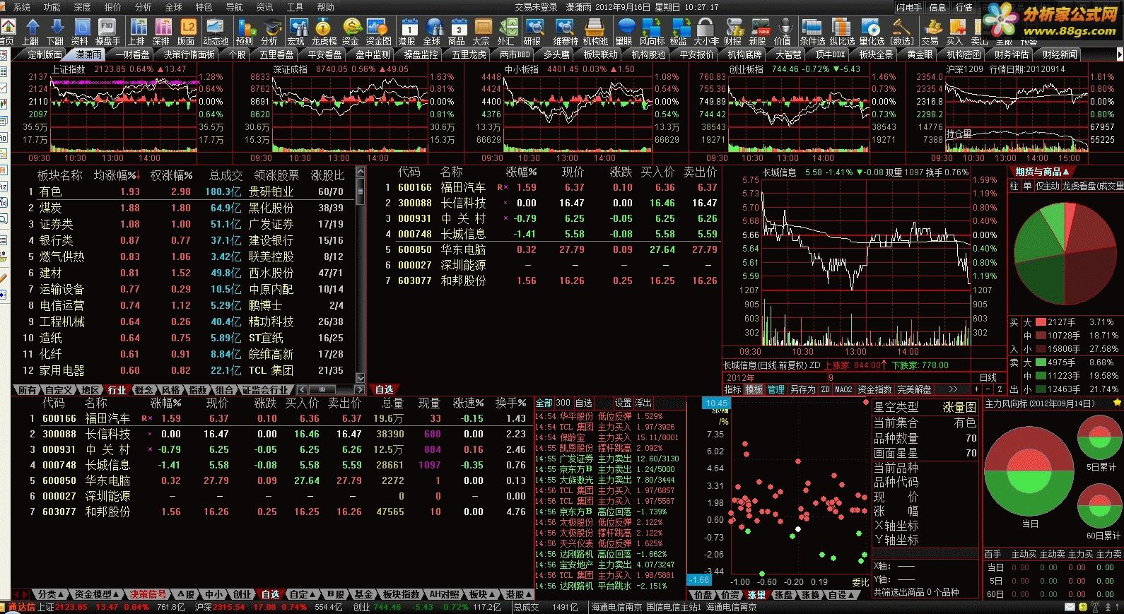Screen dimensions: 1124x614
Task: Click the 2012年 date field
Action: point(739,377)
